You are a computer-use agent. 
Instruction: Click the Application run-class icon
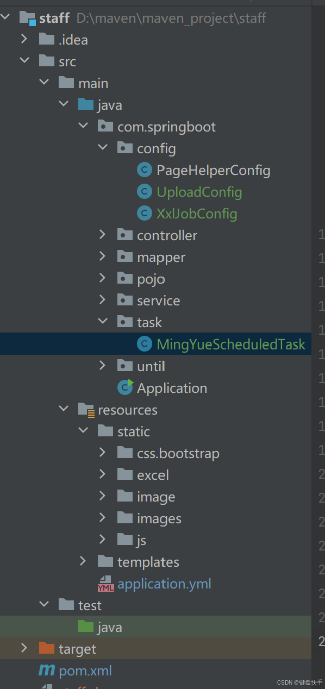pos(125,387)
